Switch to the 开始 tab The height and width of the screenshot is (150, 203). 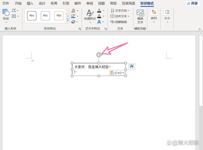(18, 3)
